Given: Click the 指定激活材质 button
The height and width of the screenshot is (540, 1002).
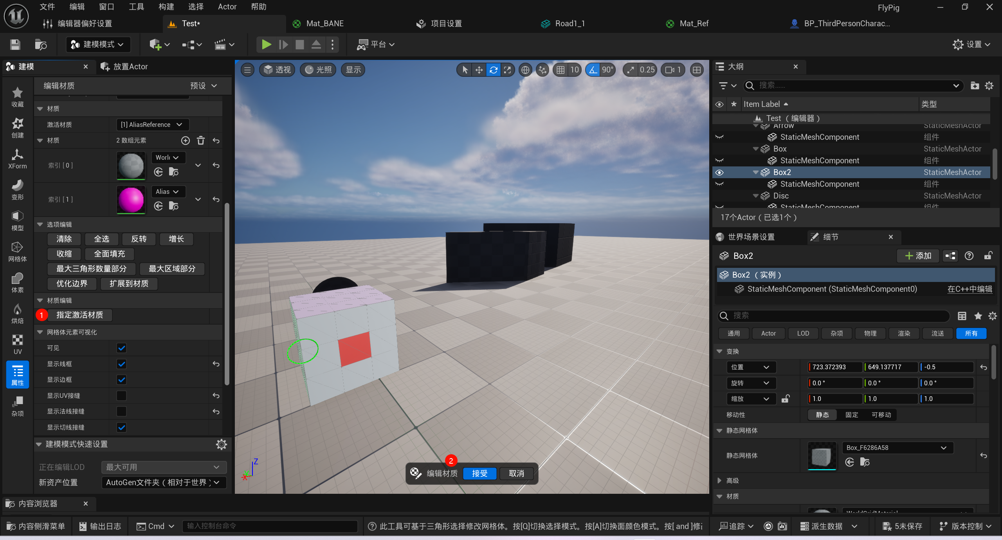Looking at the screenshot, I should [x=79, y=315].
